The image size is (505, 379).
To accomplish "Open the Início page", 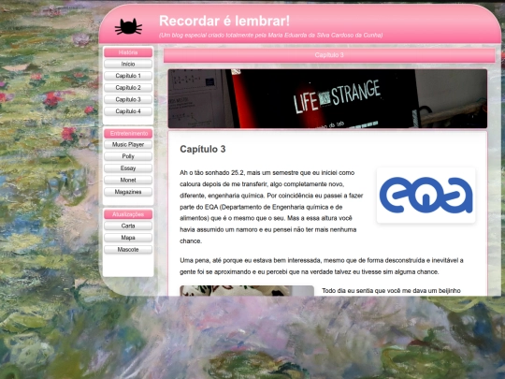I will coord(128,64).
